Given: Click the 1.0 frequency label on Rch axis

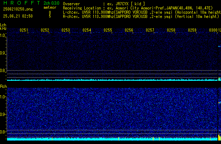Looking at the screenshot, I should (3, 97).
